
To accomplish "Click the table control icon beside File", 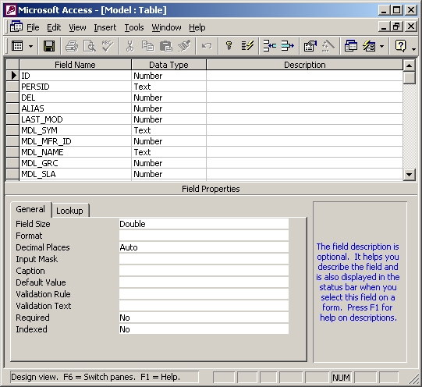I will click(x=16, y=27).
